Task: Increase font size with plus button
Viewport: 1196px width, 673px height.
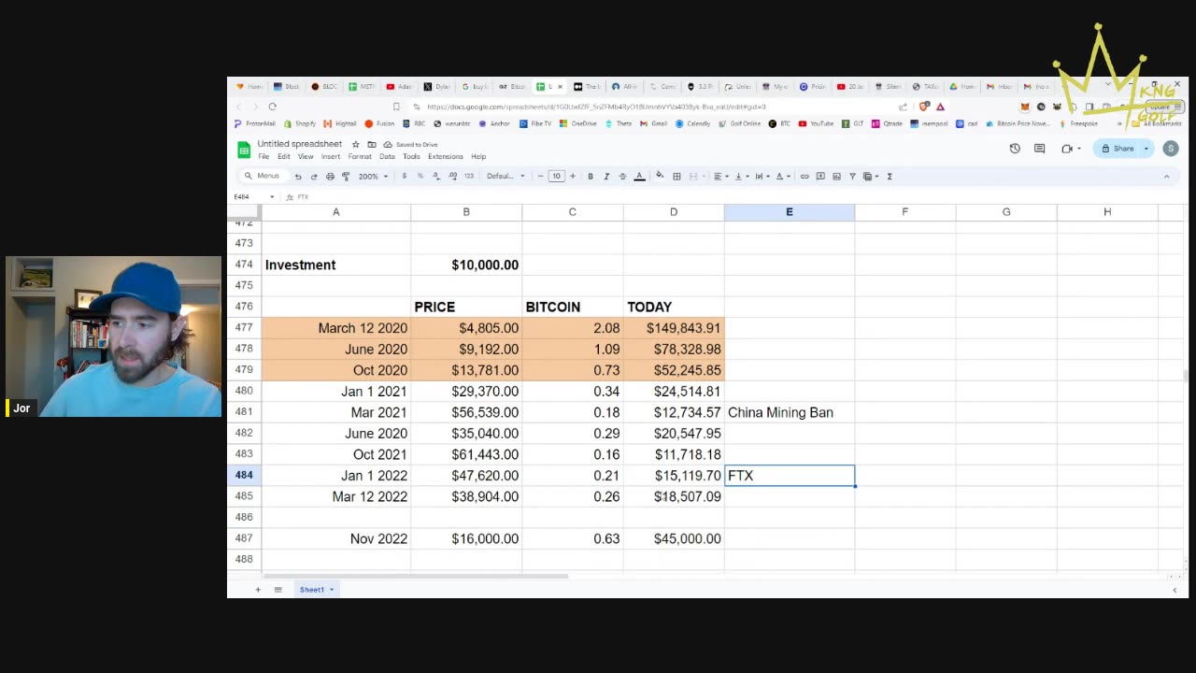Action: tap(573, 176)
